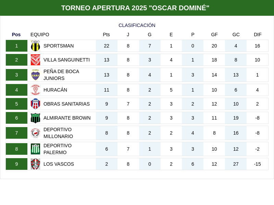Click the Pts column header

click(x=107, y=35)
